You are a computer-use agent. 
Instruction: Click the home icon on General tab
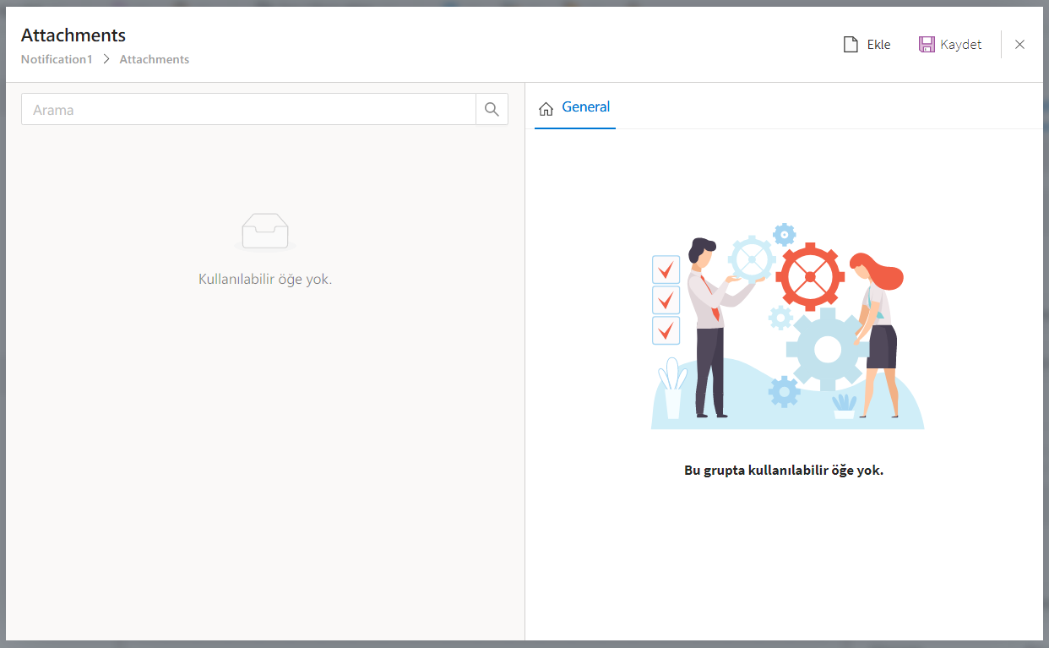546,108
